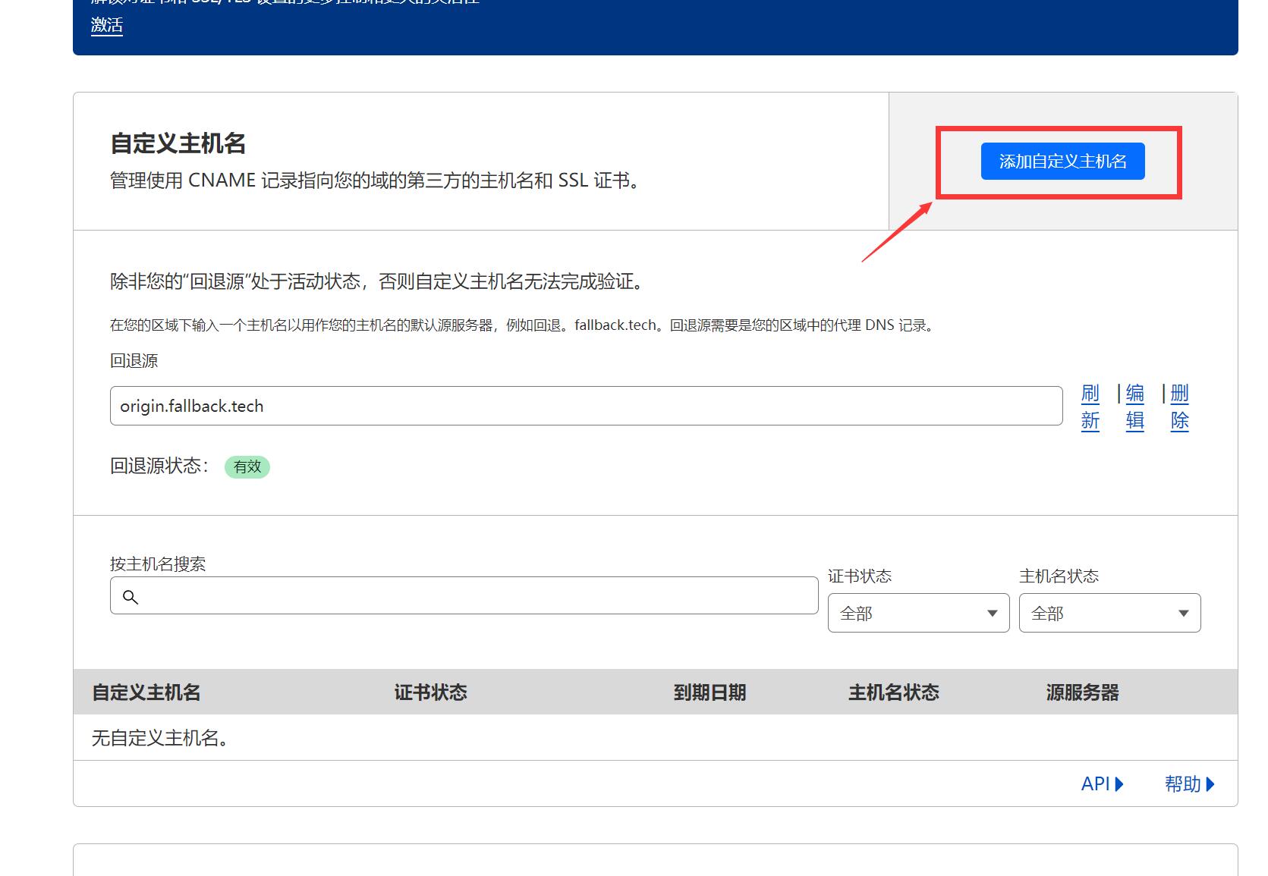Viewport: 1268px width, 876px height.
Task: Click the magnifier icon in the search box
Action: click(x=131, y=597)
